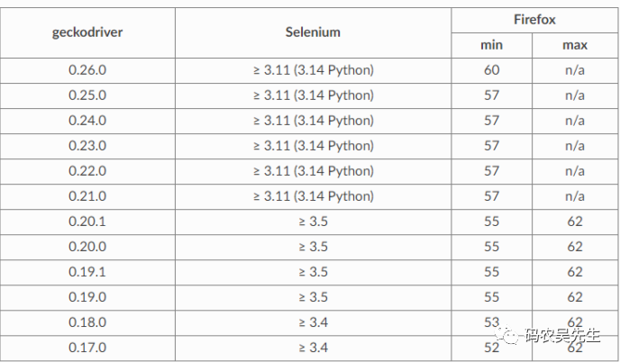The width and height of the screenshot is (620, 362).
Task: Click the geckodriver column header
Action: pyautogui.click(x=87, y=32)
